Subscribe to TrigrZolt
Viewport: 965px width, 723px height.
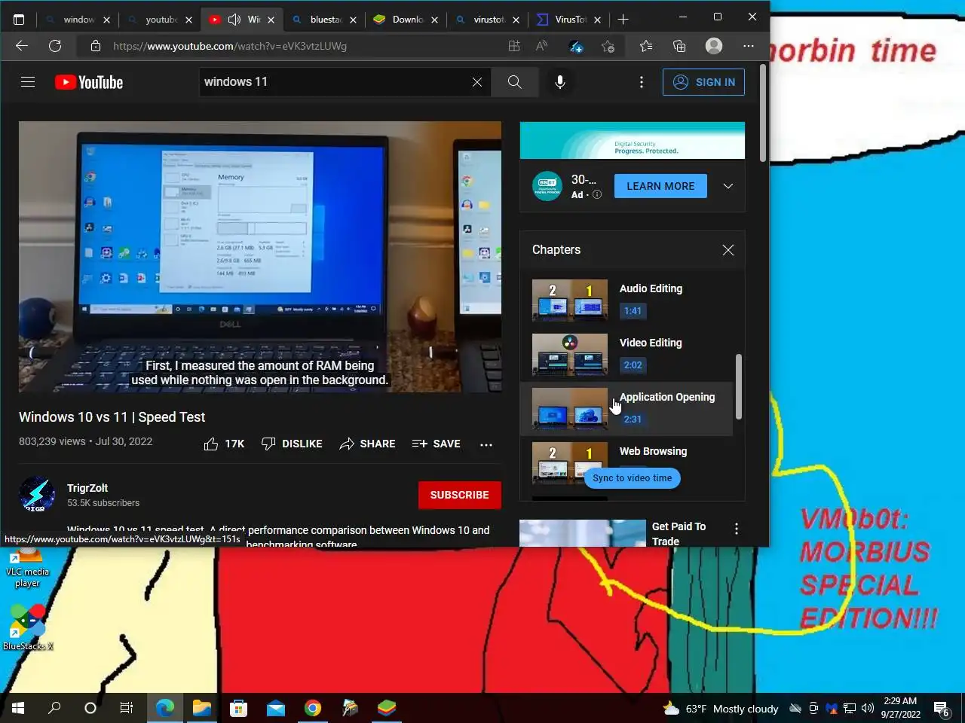(460, 495)
